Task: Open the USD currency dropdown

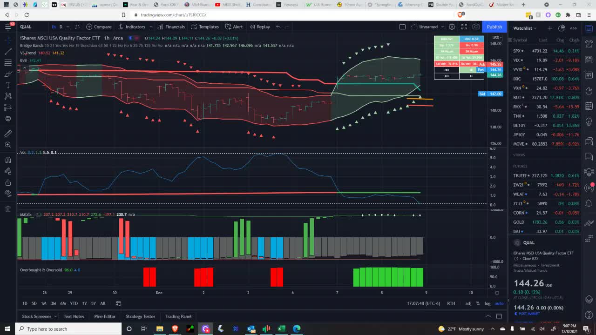Action: click(x=497, y=37)
